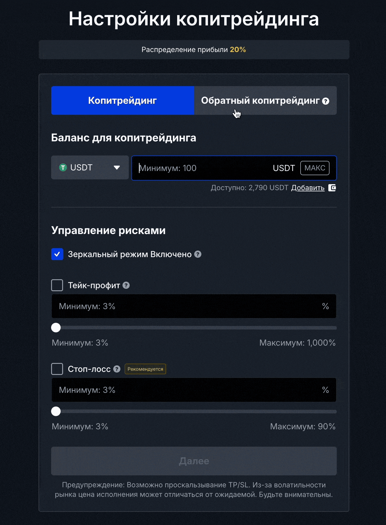
Task: Click help icon next to Тейк-профит
Action: coord(126,285)
